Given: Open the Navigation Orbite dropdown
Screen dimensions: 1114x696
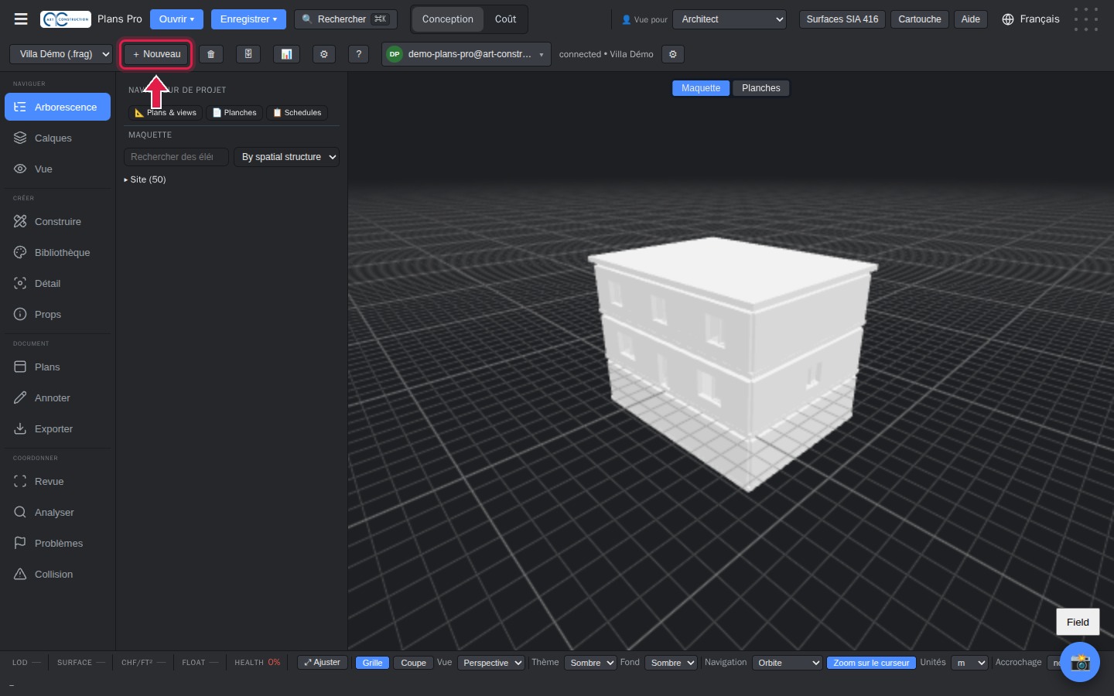Looking at the screenshot, I should click(787, 663).
